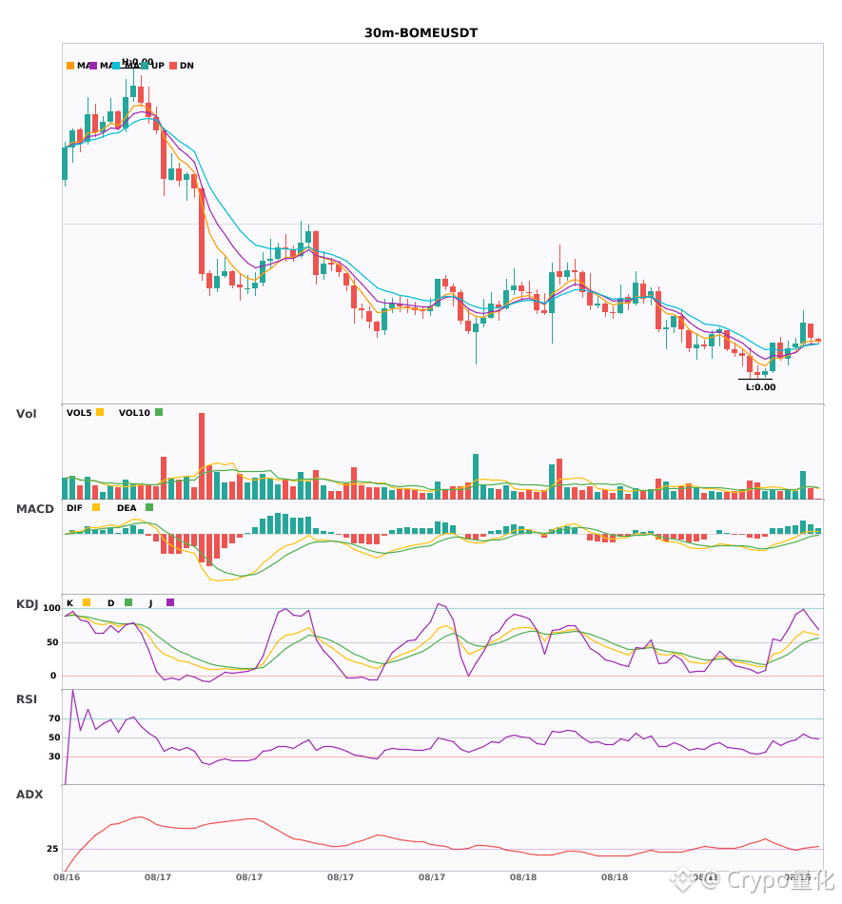Image resolution: width=842 pixels, height=904 pixels.
Task: Click the MACD panel label
Action: click(x=34, y=509)
